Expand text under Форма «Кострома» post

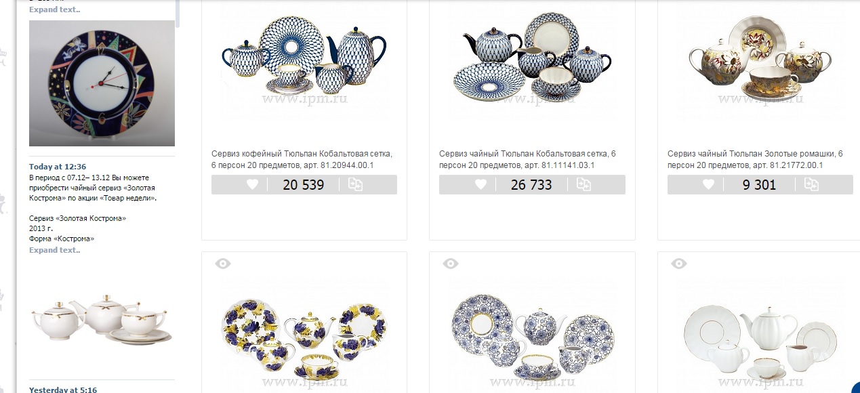pos(54,250)
